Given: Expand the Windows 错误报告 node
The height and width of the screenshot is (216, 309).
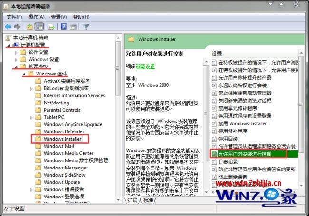Looking at the screenshot, I should coord(31,190).
